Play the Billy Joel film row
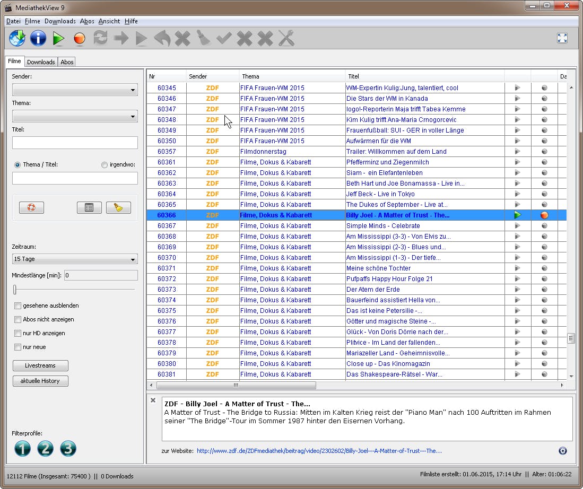Viewport: 583px width, 489px height. [517, 215]
